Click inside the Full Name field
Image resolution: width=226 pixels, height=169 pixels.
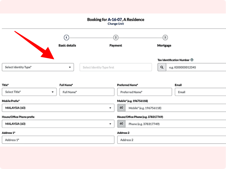pyautogui.click(x=87, y=92)
